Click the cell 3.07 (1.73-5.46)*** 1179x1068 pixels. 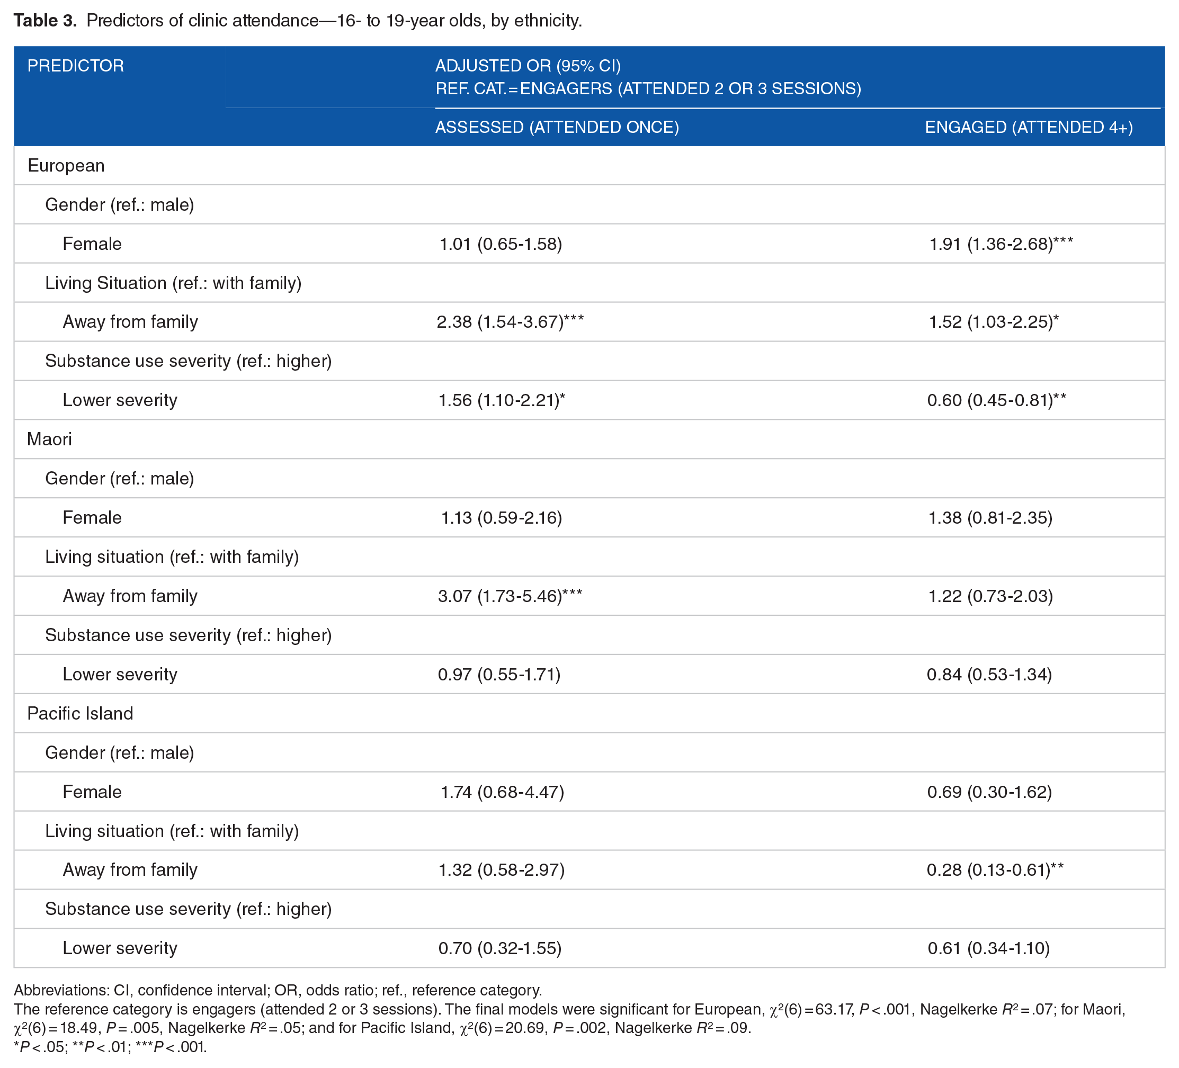click(510, 596)
